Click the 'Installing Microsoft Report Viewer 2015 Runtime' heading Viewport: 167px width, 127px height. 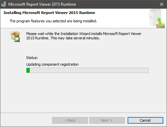click(49, 13)
